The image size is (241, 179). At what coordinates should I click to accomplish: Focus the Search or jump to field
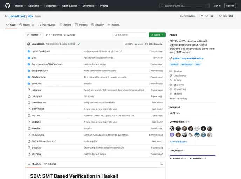[x=185, y=6]
